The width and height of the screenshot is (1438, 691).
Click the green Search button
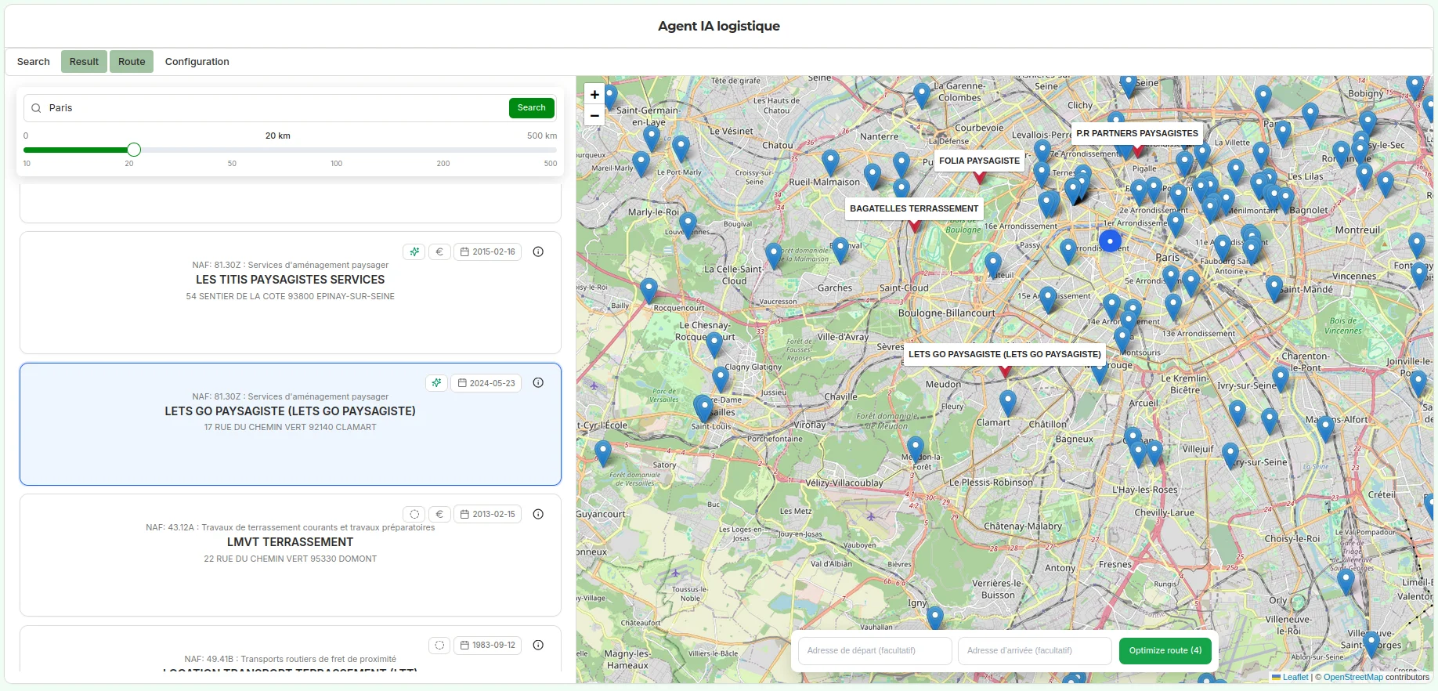[x=532, y=108]
